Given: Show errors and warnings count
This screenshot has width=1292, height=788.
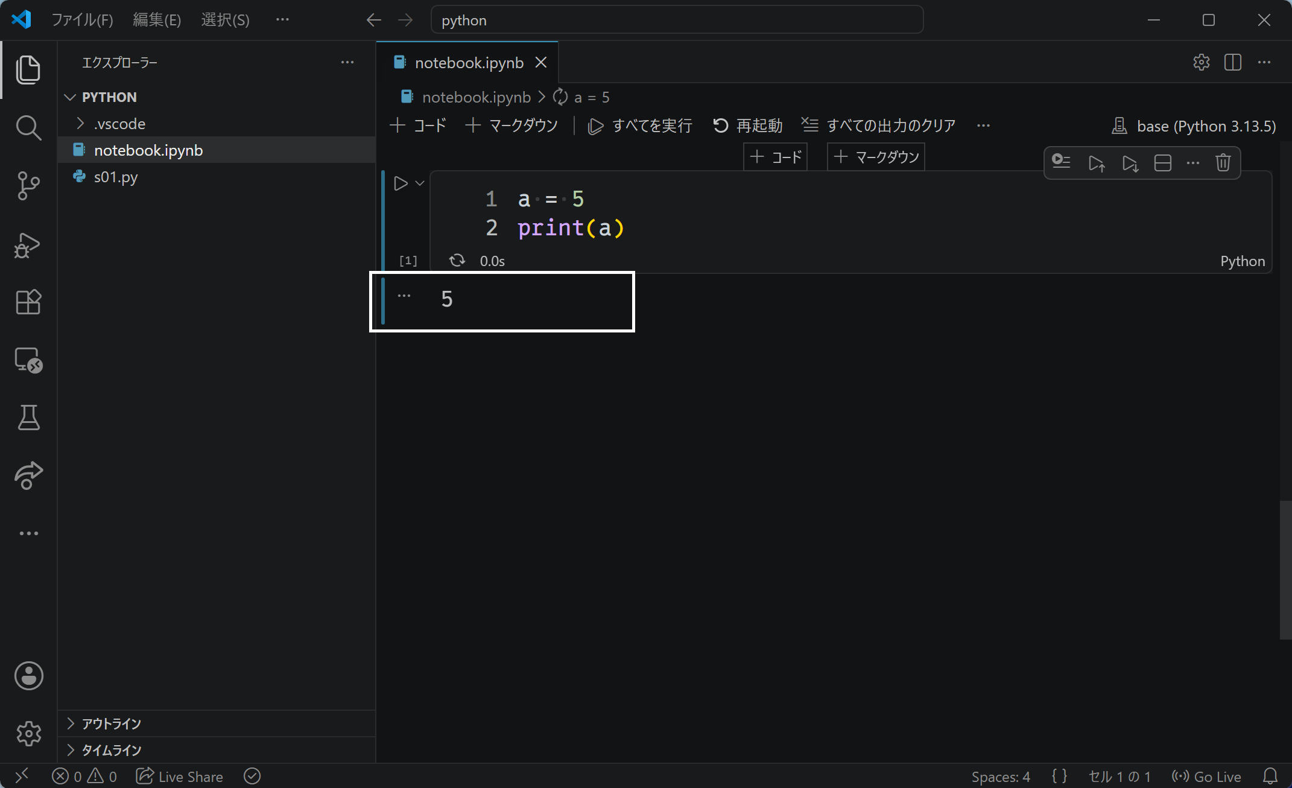Looking at the screenshot, I should click(x=84, y=777).
